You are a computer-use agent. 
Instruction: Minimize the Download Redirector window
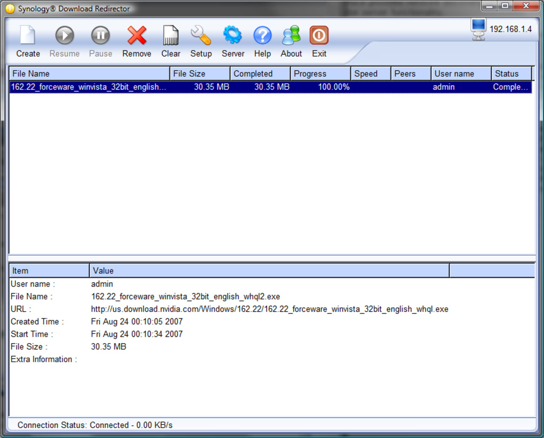[x=489, y=6]
